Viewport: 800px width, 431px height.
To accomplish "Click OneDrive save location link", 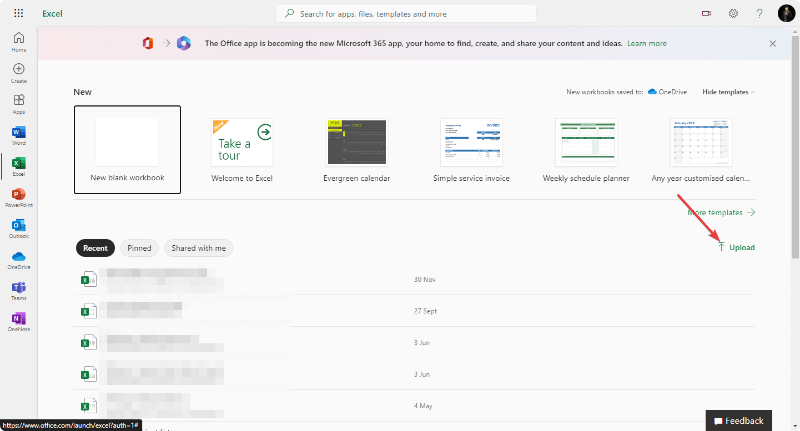I will click(667, 92).
